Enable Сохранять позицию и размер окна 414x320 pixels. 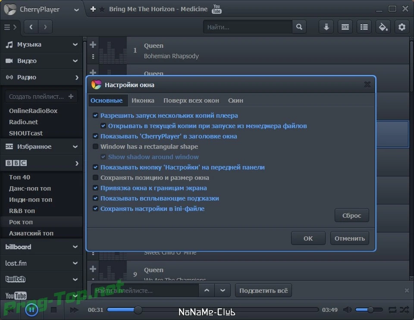pos(95,178)
